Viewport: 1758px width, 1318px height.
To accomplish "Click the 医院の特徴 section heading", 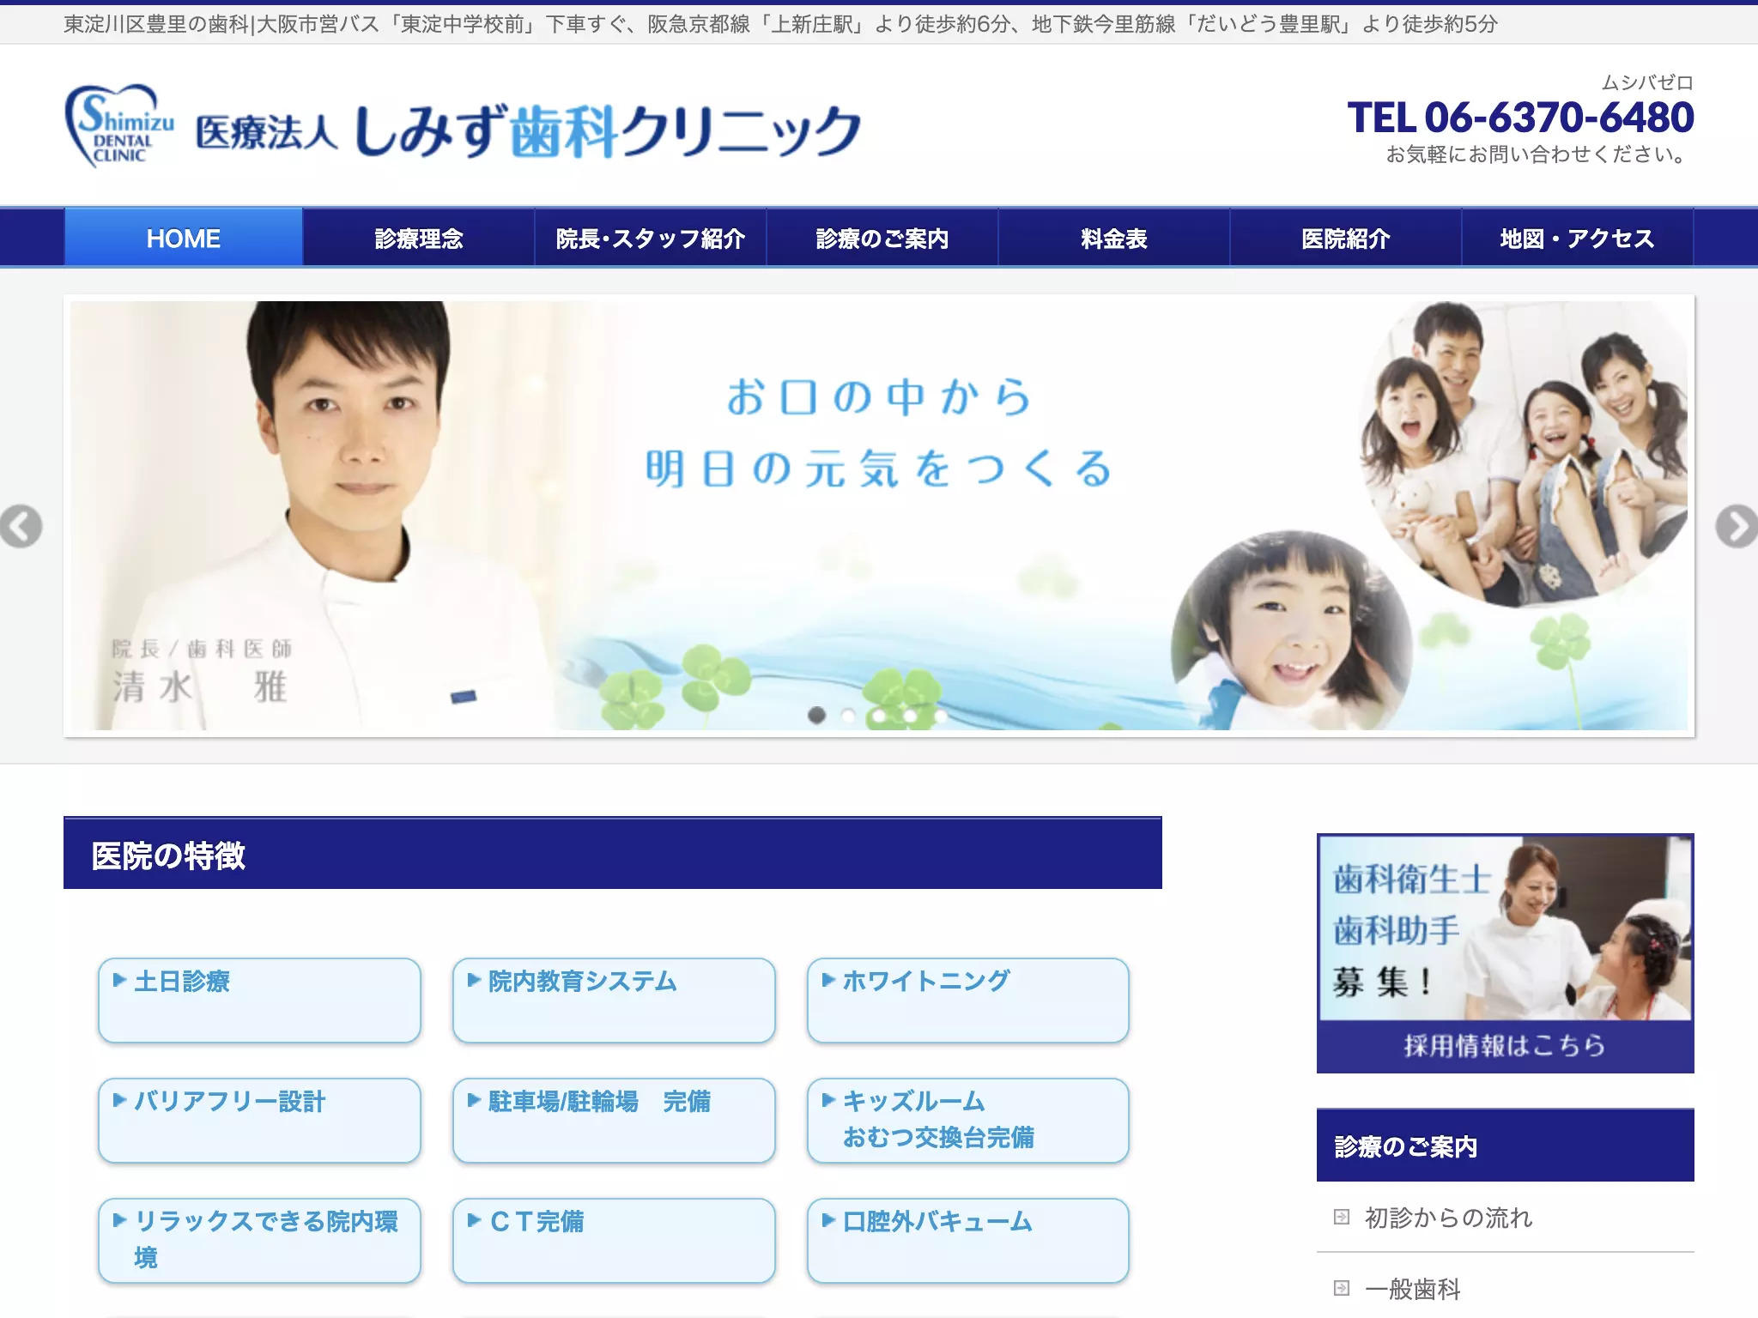I will [x=613, y=853].
